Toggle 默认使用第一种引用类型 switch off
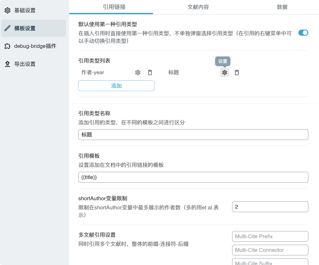The image size is (319, 265). coord(303,33)
